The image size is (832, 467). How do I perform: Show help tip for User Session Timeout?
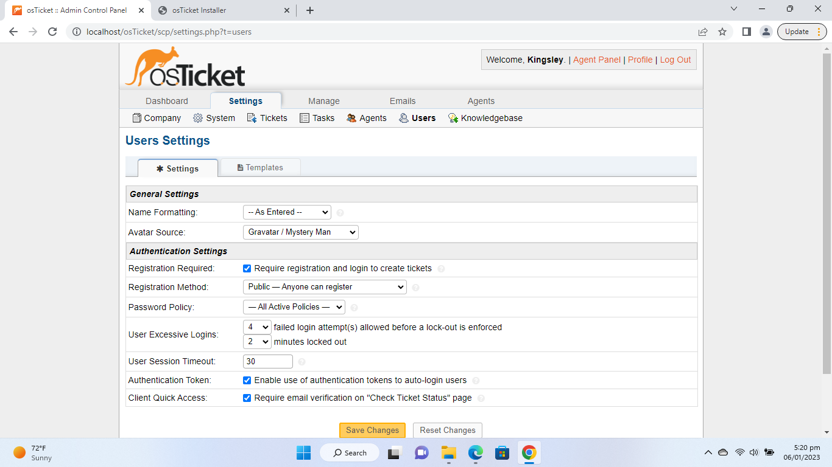(x=301, y=362)
